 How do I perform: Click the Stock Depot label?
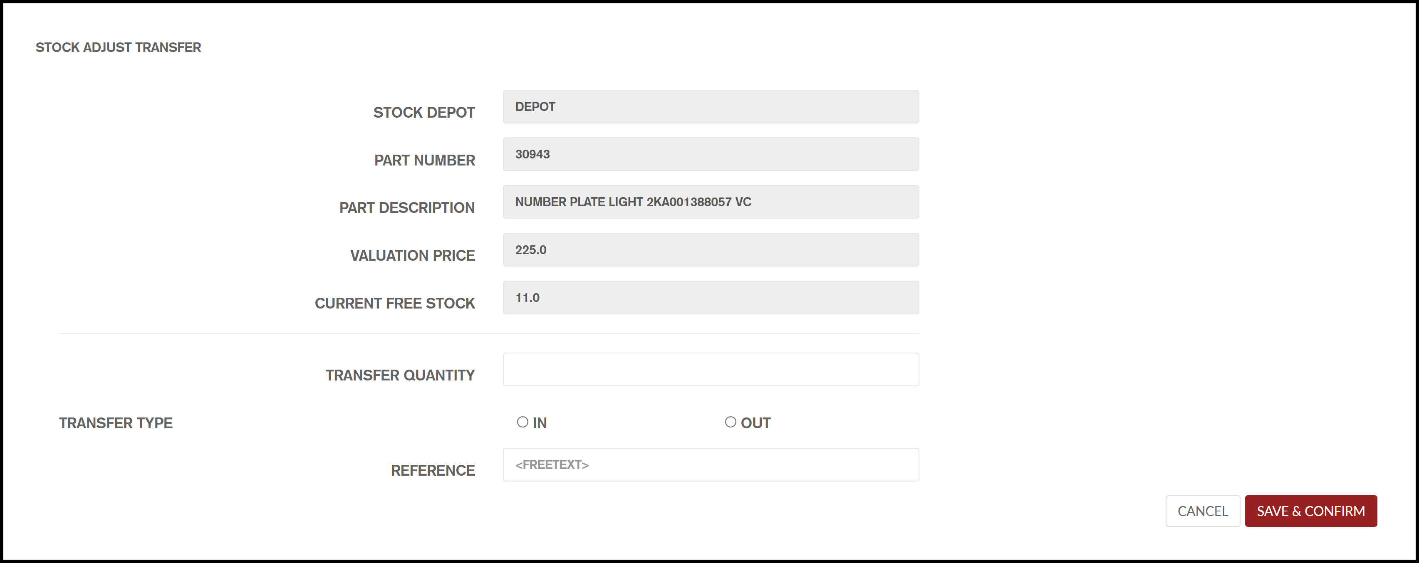coord(423,112)
